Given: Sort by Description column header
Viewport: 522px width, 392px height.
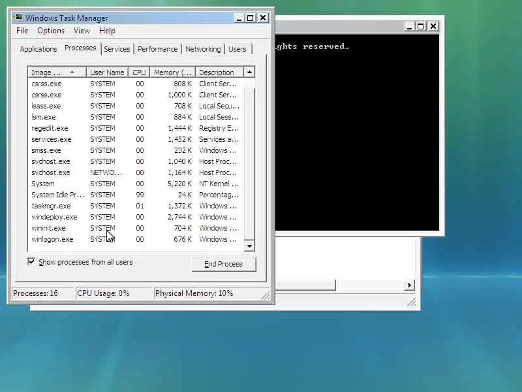Looking at the screenshot, I should (219, 73).
